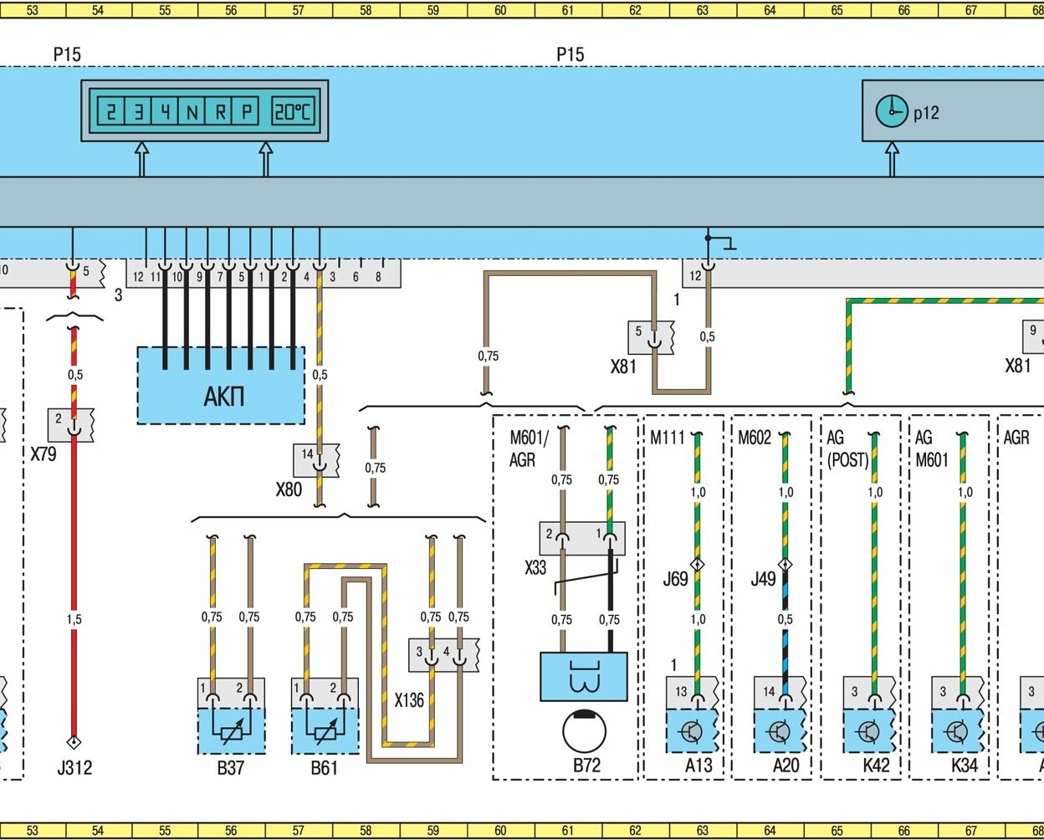Click the B37 variable resistor sensor symbol
The width and height of the screenshot is (1044, 840).
[x=232, y=730]
